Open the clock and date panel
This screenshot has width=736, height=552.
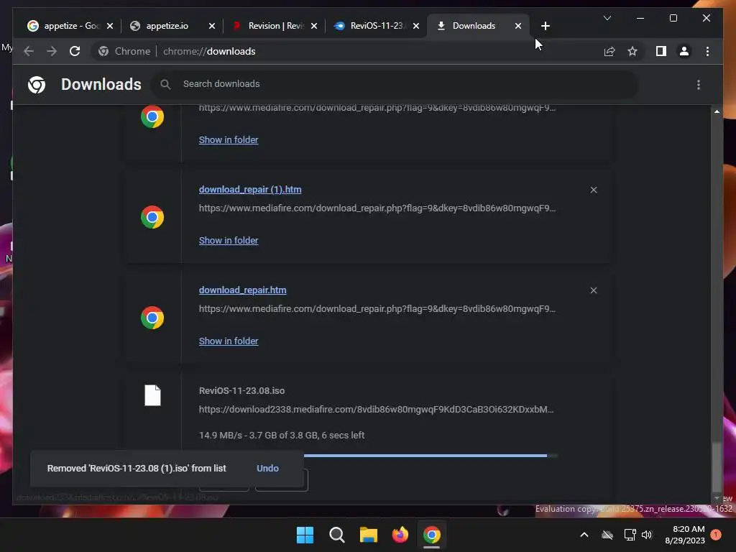click(685, 535)
